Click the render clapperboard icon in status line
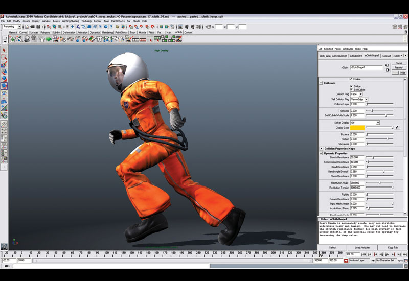 187,27
